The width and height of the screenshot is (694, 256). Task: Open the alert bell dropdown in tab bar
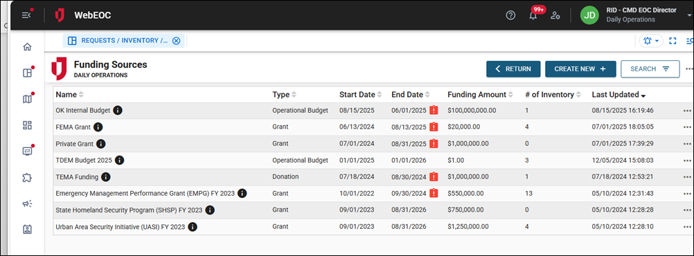point(651,41)
